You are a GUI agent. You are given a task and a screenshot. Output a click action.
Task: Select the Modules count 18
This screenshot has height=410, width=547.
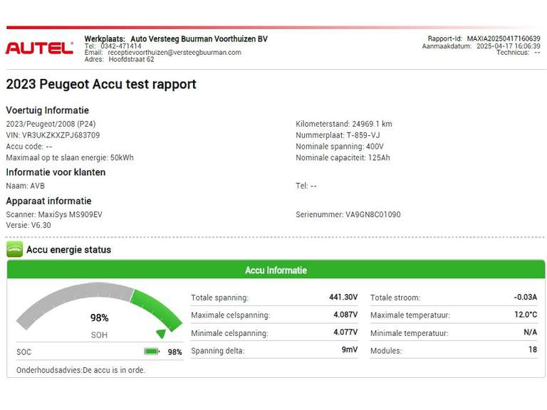[x=532, y=350]
